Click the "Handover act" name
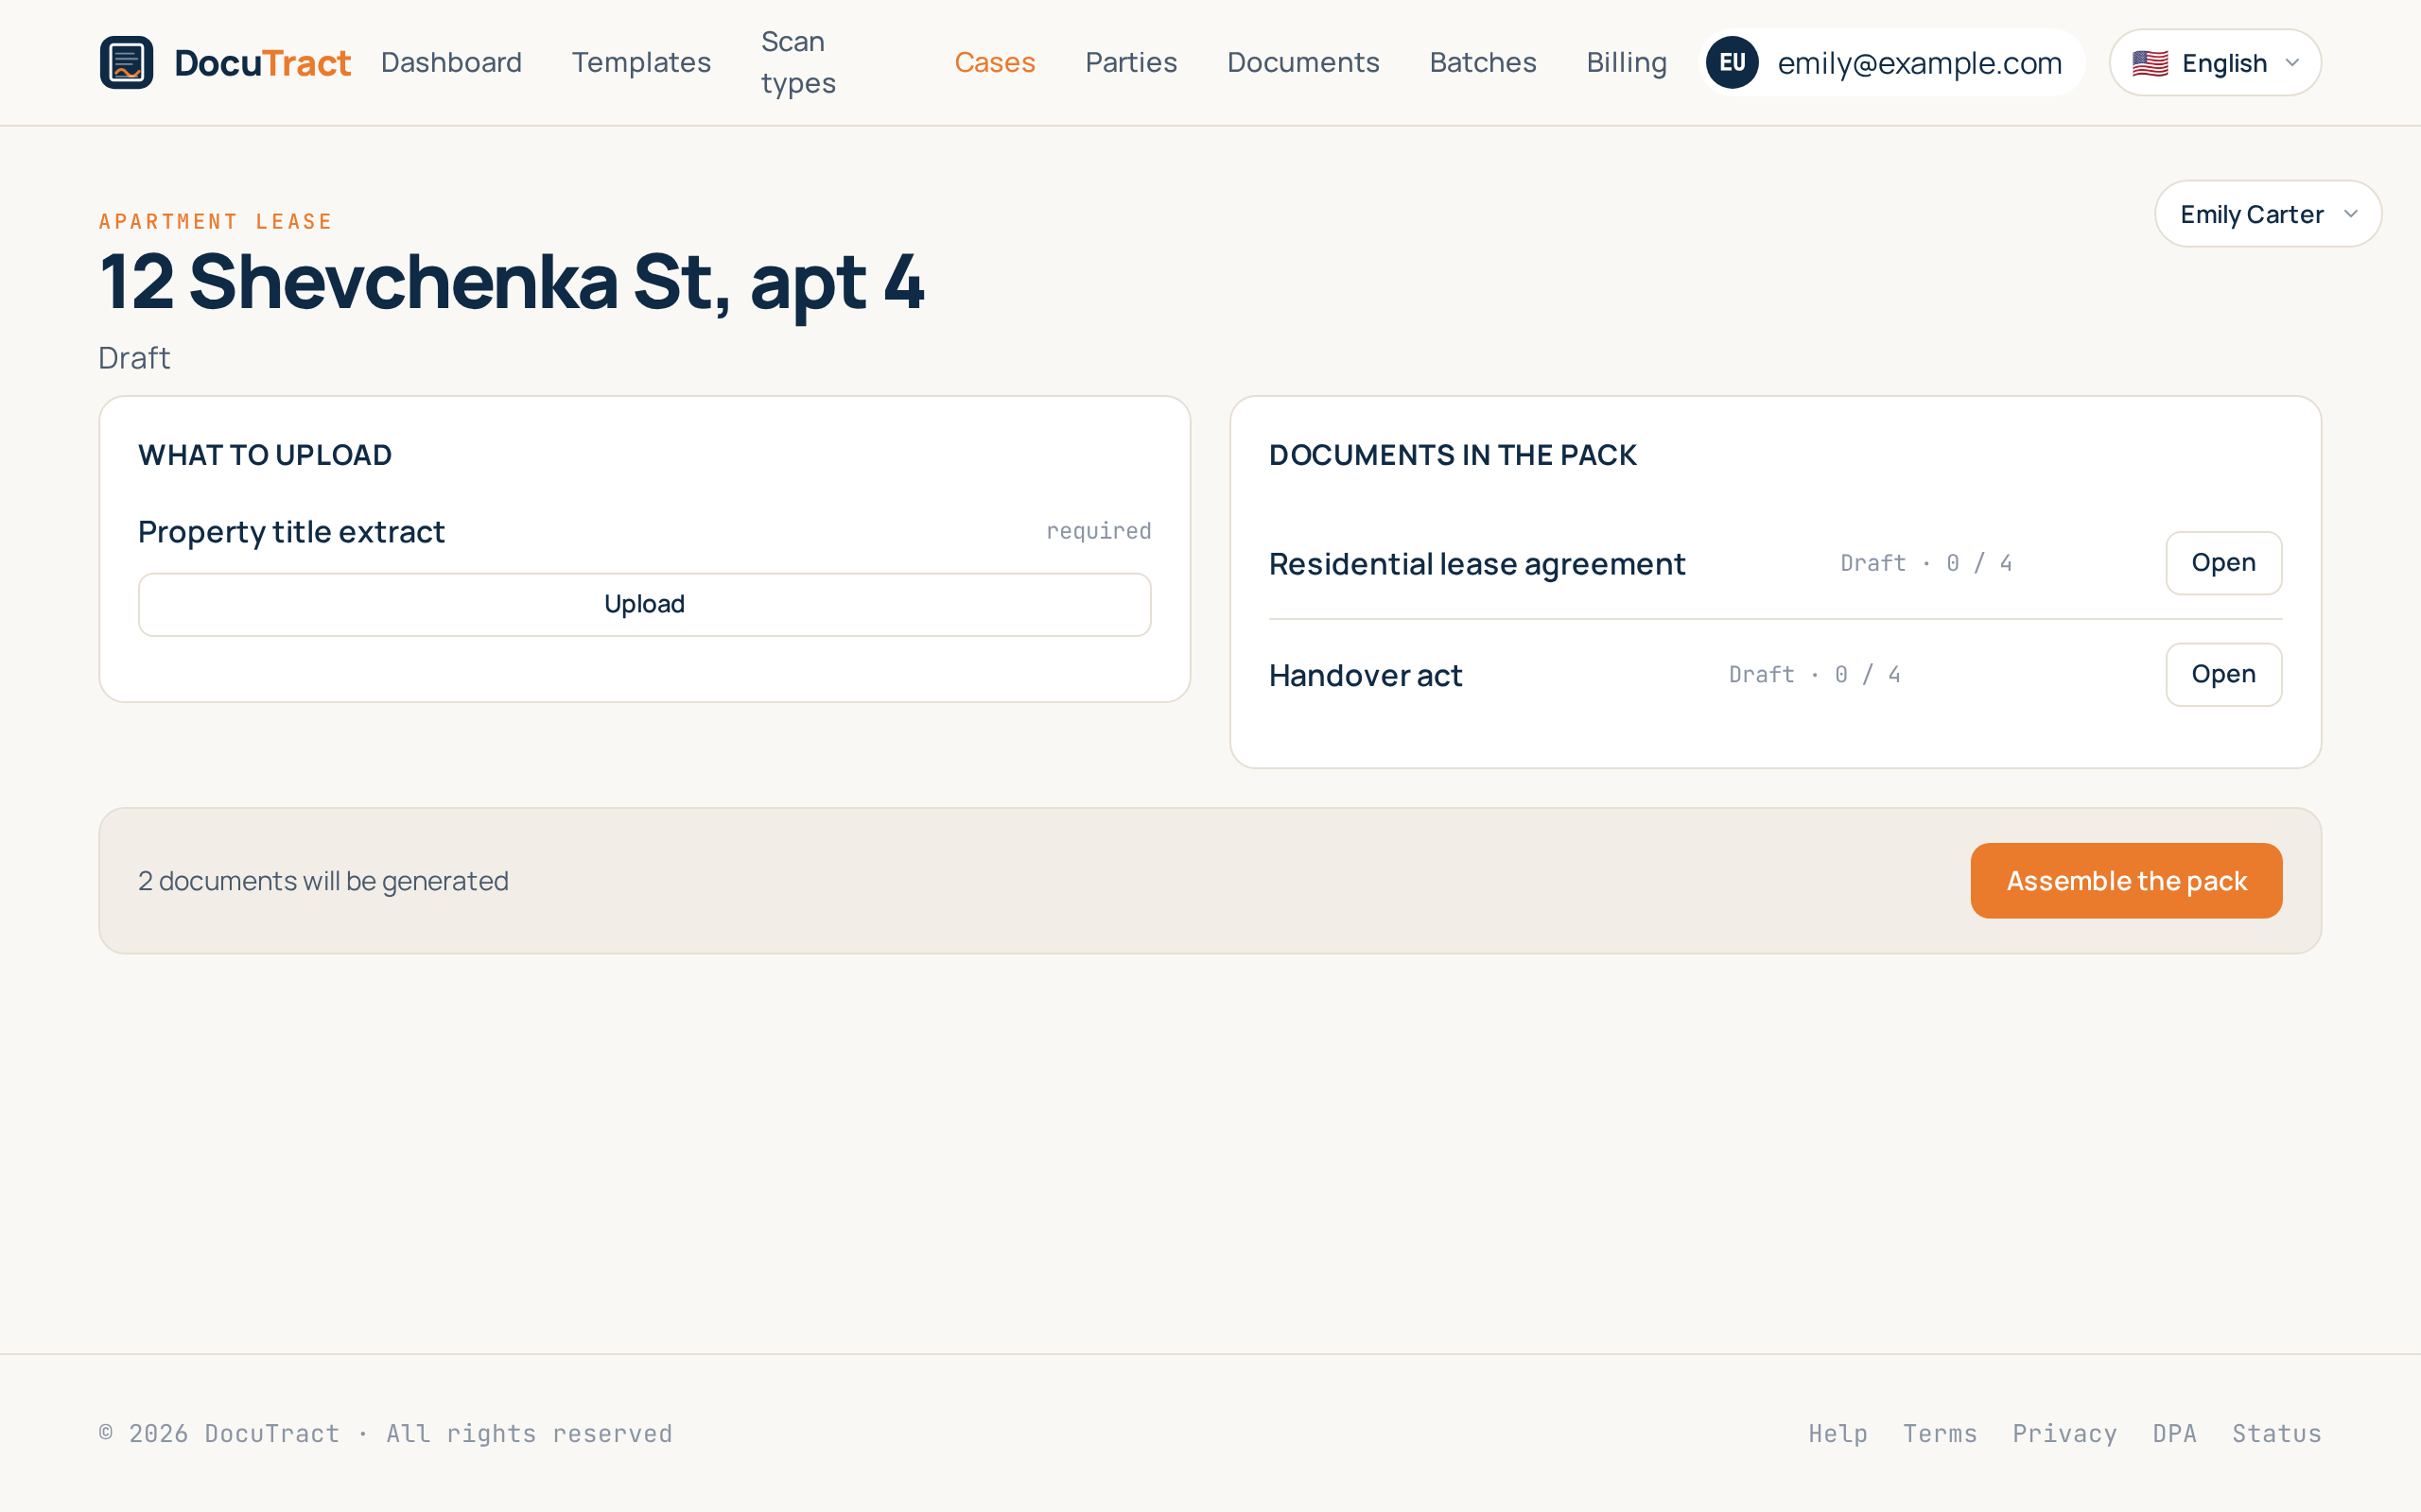The height and width of the screenshot is (1512, 2421). 1366,676
